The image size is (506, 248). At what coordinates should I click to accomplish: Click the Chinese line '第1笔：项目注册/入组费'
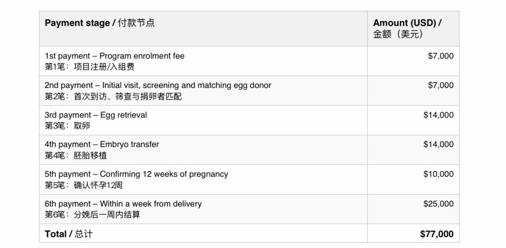[89, 66]
